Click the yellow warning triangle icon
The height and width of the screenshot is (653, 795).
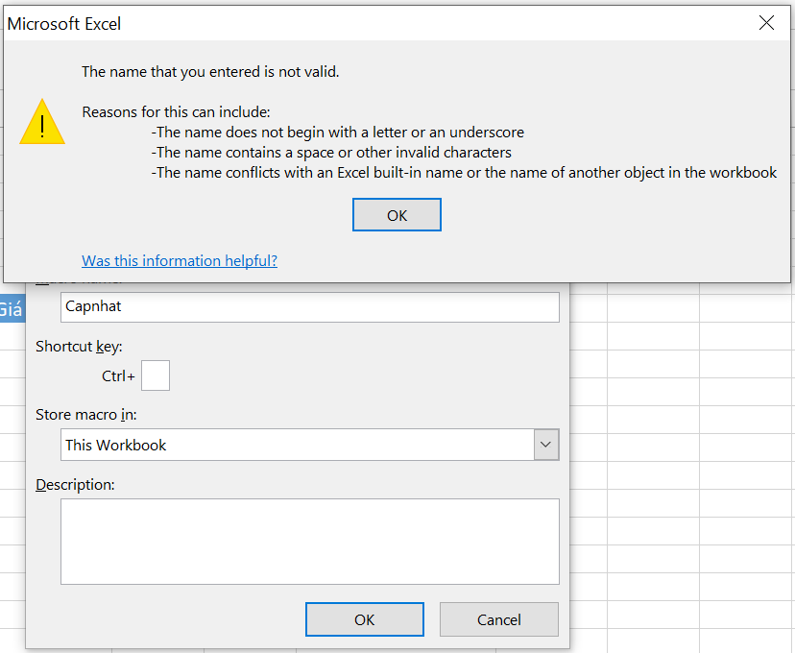pyautogui.click(x=42, y=122)
